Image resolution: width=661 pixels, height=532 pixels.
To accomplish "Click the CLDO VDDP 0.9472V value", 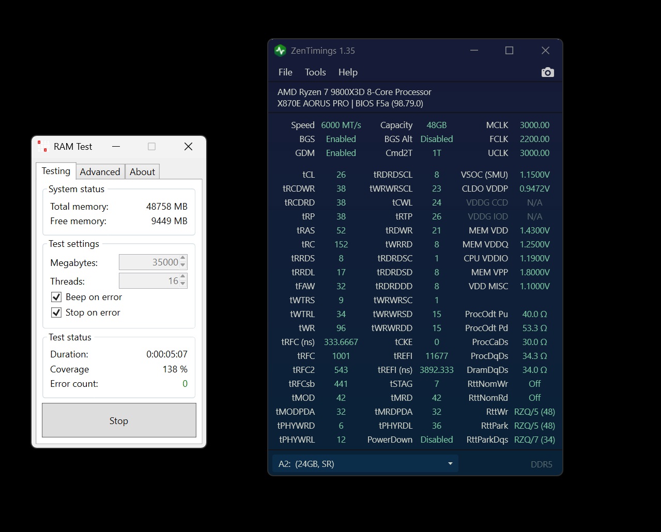I will pos(534,189).
